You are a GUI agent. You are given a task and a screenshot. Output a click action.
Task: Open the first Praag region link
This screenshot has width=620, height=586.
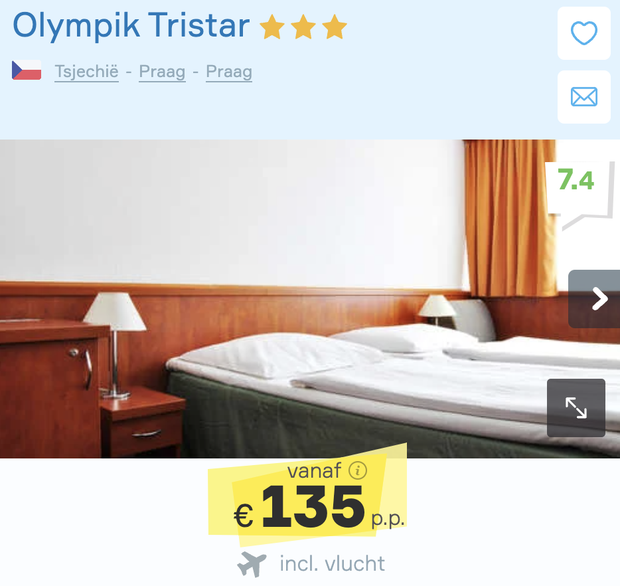point(162,72)
